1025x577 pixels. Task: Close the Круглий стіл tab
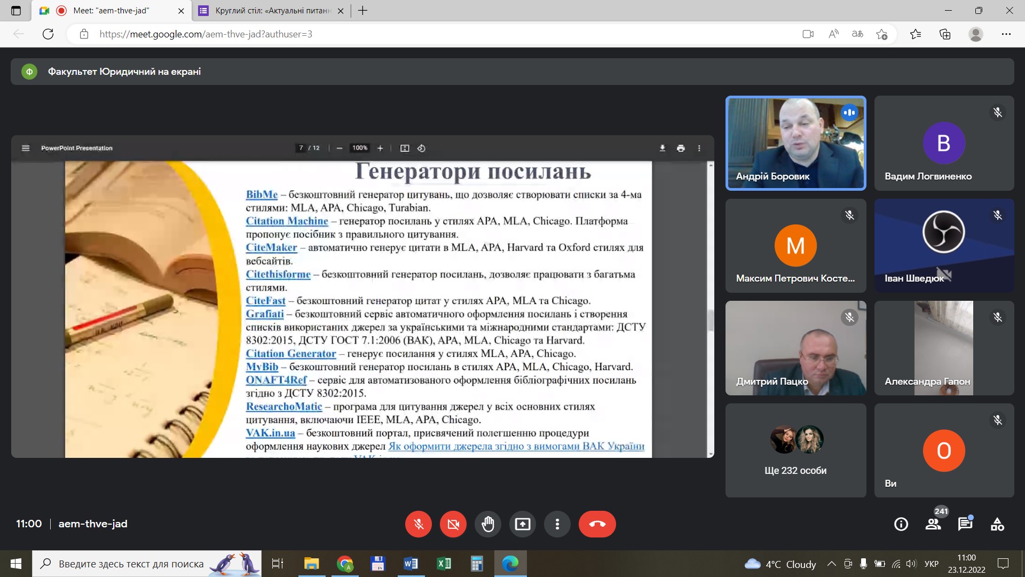[341, 11]
